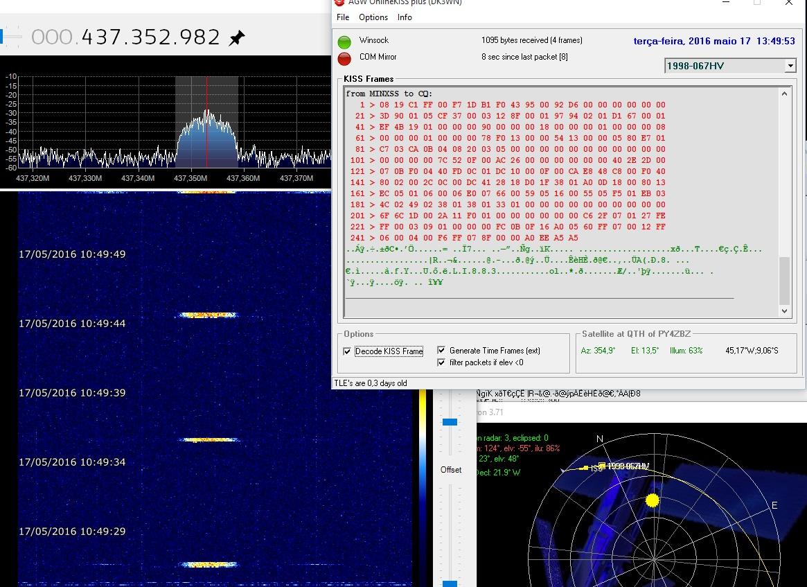
Task: Click the Offset slider thumb in SDR#
Action: coord(450,584)
